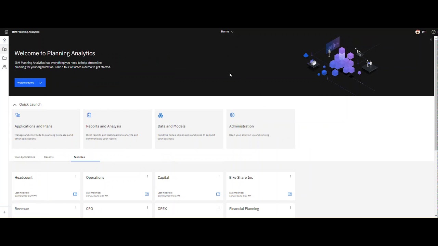
Task: Open the users icon in left sidebar
Action: pyautogui.click(x=4, y=67)
